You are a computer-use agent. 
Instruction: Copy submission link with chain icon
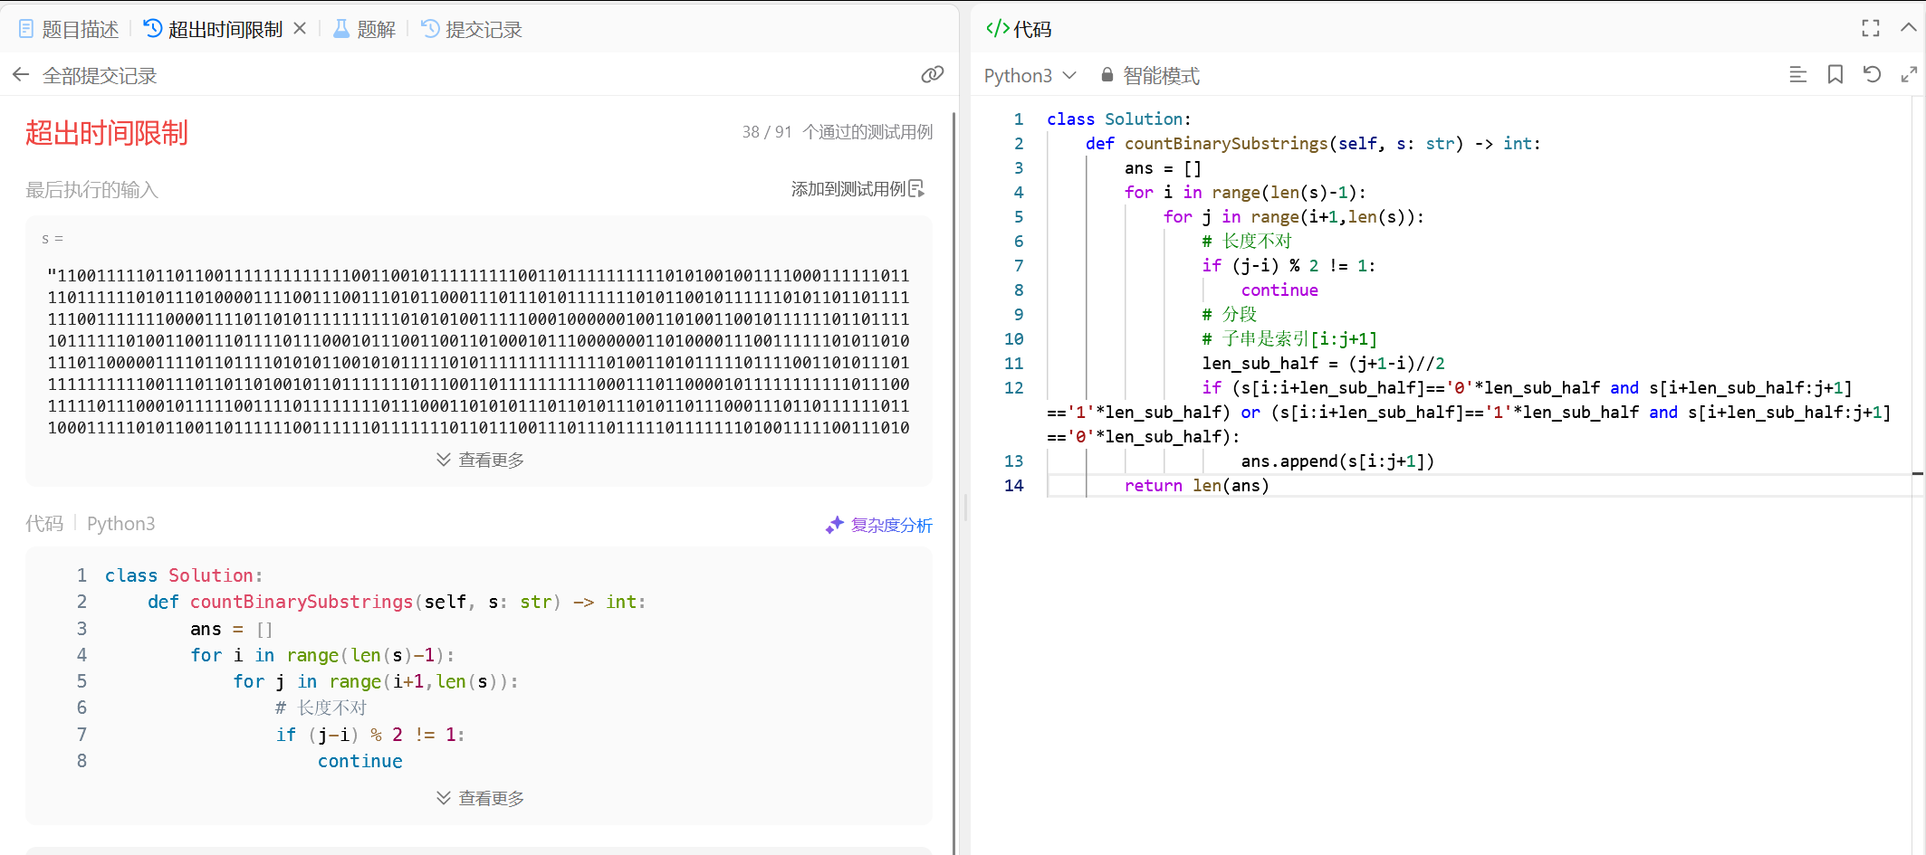pyautogui.click(x=932, y=75)
